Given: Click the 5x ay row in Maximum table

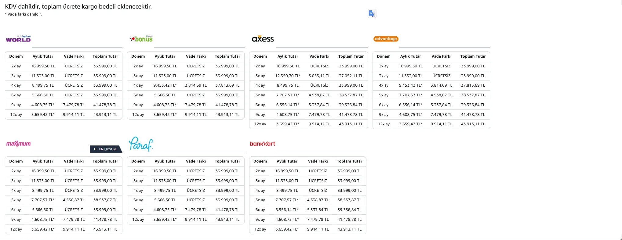Looking at the screenshot, I should point(16,200).
